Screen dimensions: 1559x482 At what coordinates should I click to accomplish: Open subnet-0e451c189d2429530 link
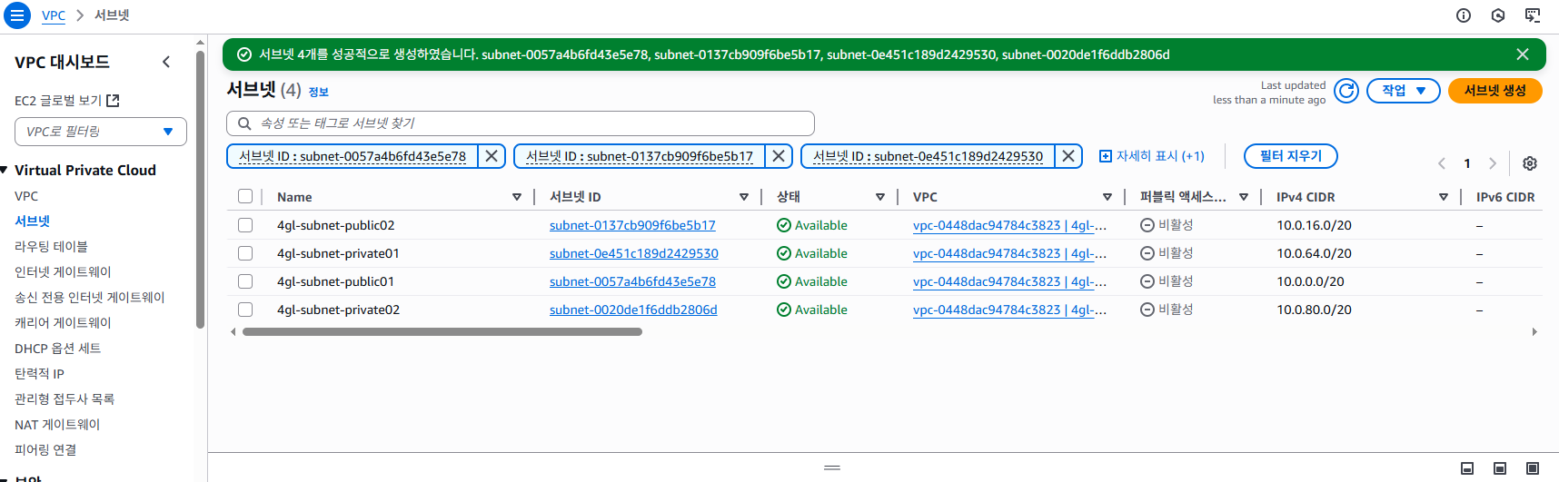633,253
